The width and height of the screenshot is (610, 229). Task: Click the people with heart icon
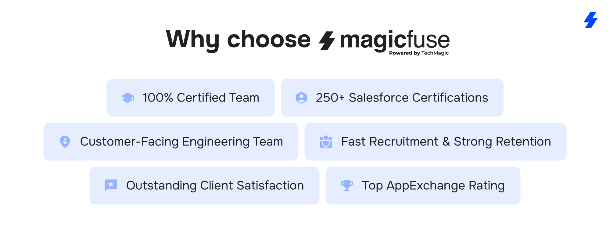click(326, 142)
